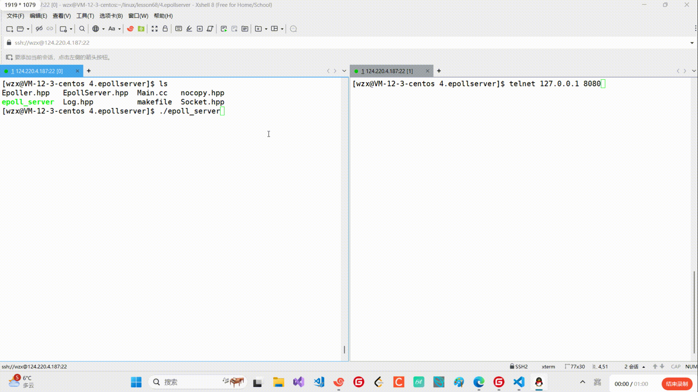
Task: Toggle fullscreen mode icon
Action: coord(154,29)
